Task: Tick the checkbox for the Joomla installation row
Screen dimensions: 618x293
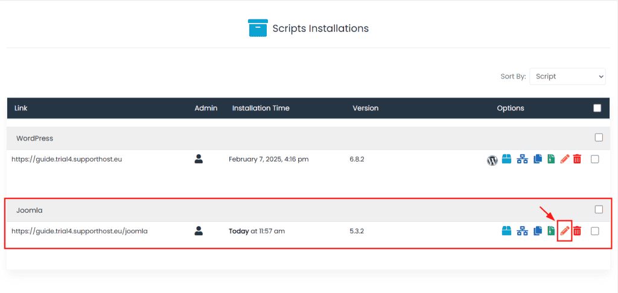Action: pyautogui.click(x=595, y=231)
